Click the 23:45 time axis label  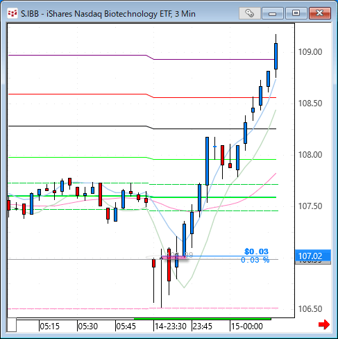point(203,326)
